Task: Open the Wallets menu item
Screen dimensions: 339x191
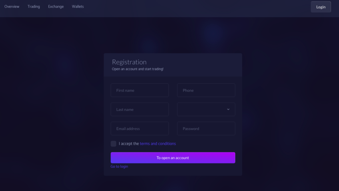Action: point(78,6)
